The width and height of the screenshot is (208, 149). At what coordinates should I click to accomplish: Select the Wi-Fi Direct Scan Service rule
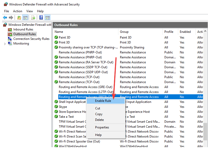click(x=128, y=136)
